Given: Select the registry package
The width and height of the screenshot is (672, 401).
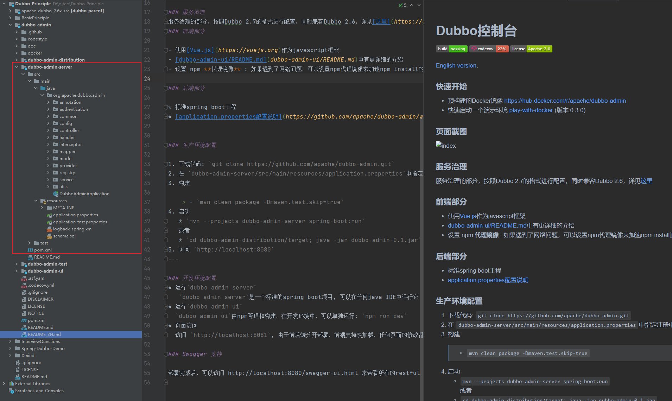Looking at the screenshot, I should [67, 173].
